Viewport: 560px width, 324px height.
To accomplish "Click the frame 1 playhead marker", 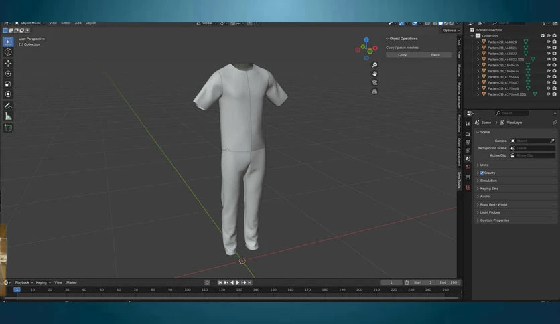I will [x=17, y=289].
